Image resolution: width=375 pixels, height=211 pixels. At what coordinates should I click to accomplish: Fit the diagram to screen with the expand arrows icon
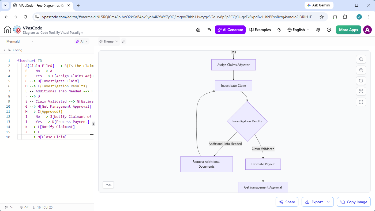coord(361,91)
